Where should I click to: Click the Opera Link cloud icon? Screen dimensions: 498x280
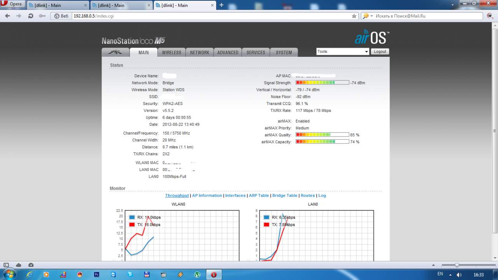(18, 264)
